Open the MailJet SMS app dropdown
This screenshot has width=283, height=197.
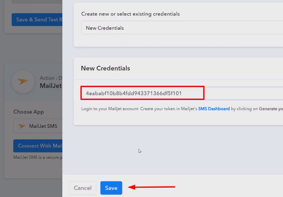tap(38, 126)
